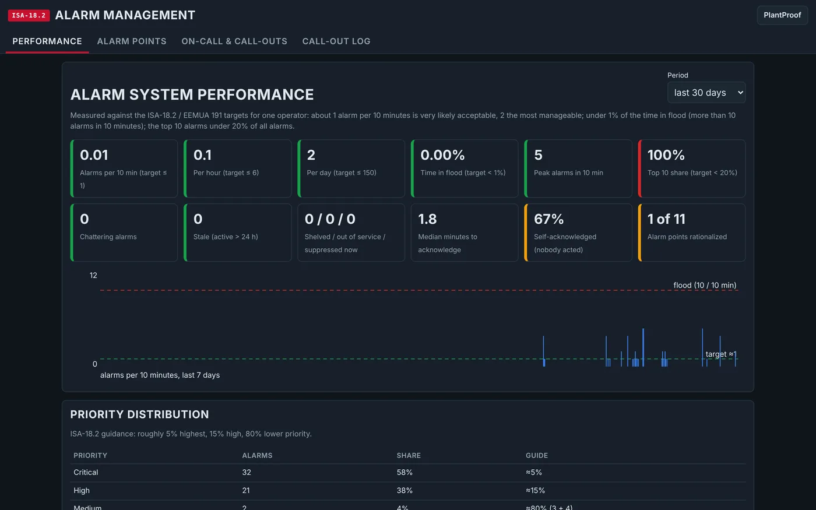The width and height of the screenshot is (816, 510).
Task: Click the PRIORITY column header
Action: tap(90, 455)
